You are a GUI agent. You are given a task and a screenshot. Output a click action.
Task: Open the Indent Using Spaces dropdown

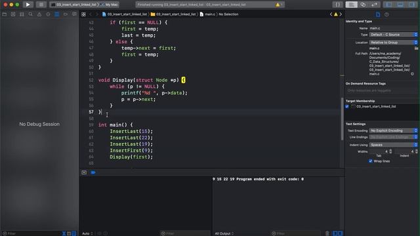[393, 145]
